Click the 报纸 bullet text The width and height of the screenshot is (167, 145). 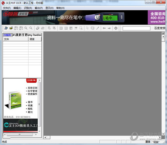point(30,109)
